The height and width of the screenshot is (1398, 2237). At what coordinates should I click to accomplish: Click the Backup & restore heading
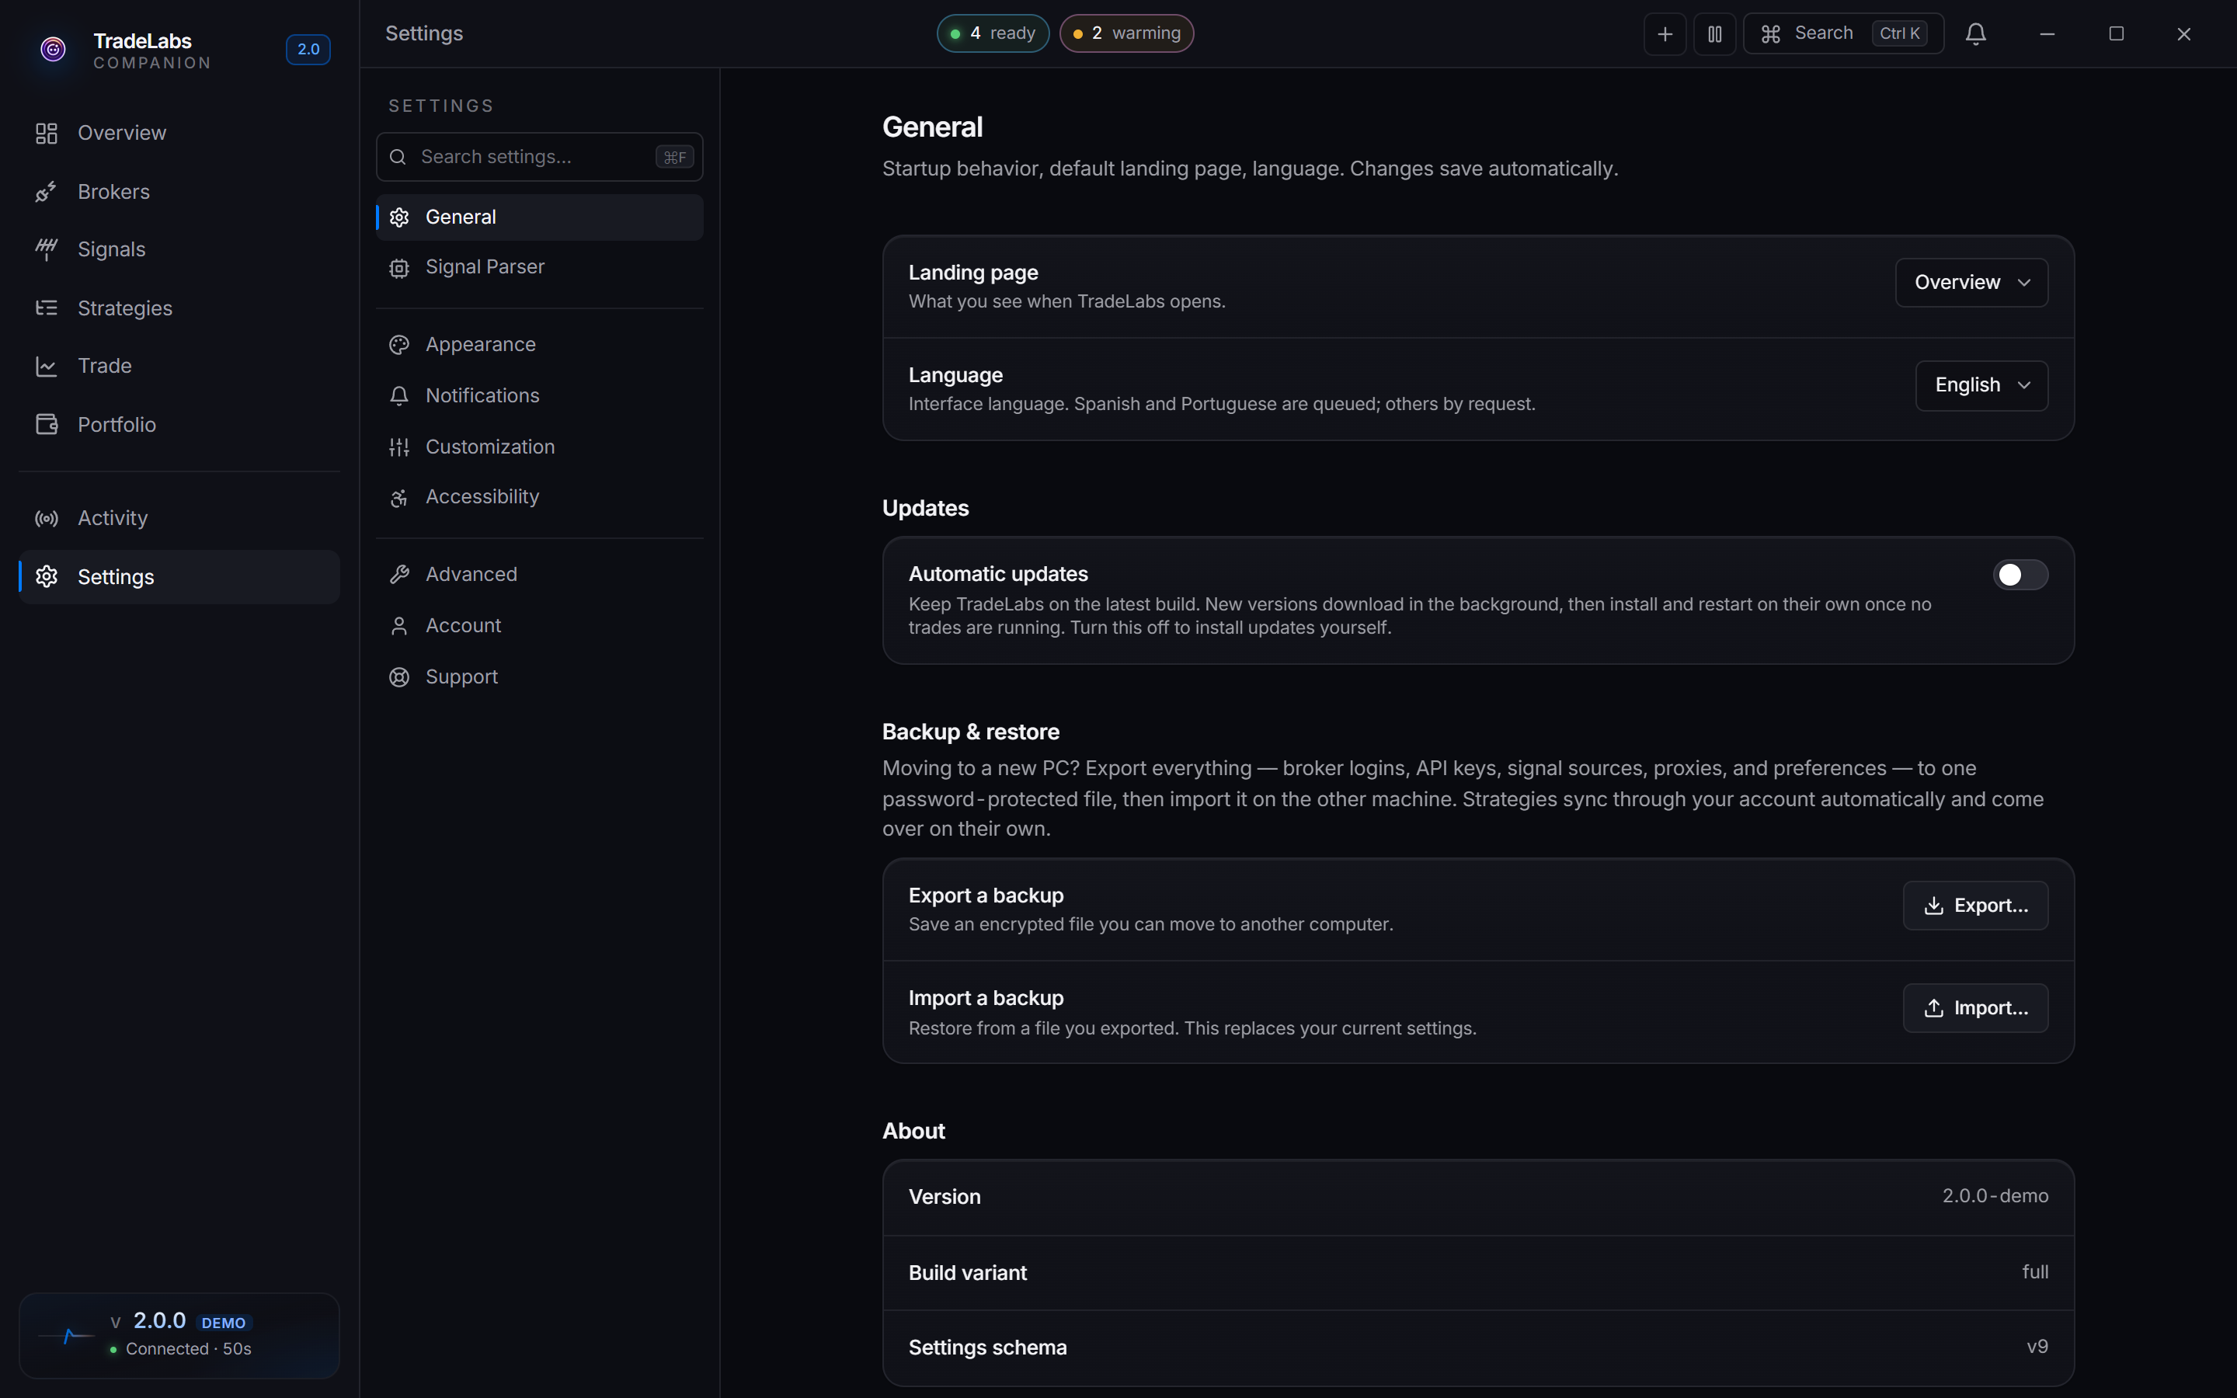[x=971, y=732]
